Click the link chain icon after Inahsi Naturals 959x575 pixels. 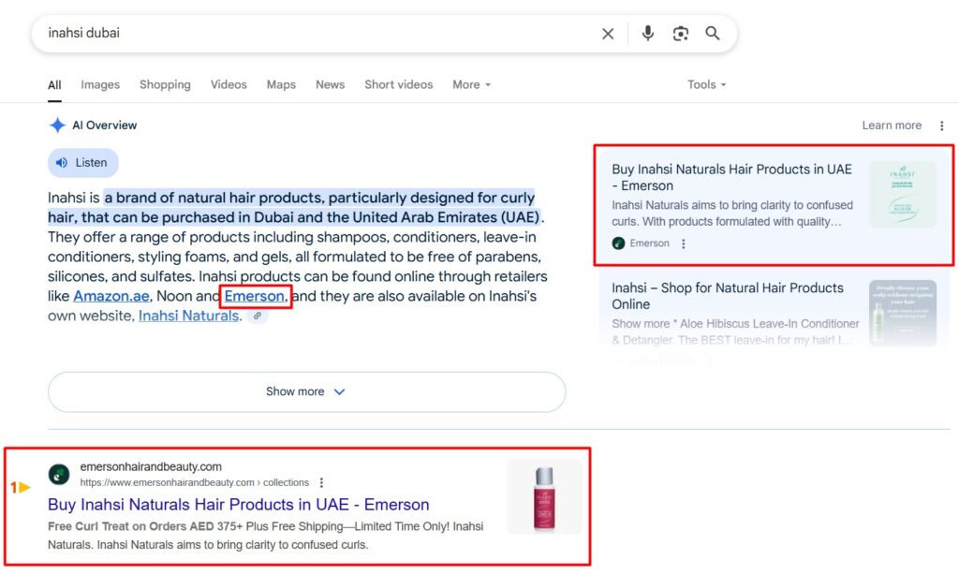pos(258,316)
